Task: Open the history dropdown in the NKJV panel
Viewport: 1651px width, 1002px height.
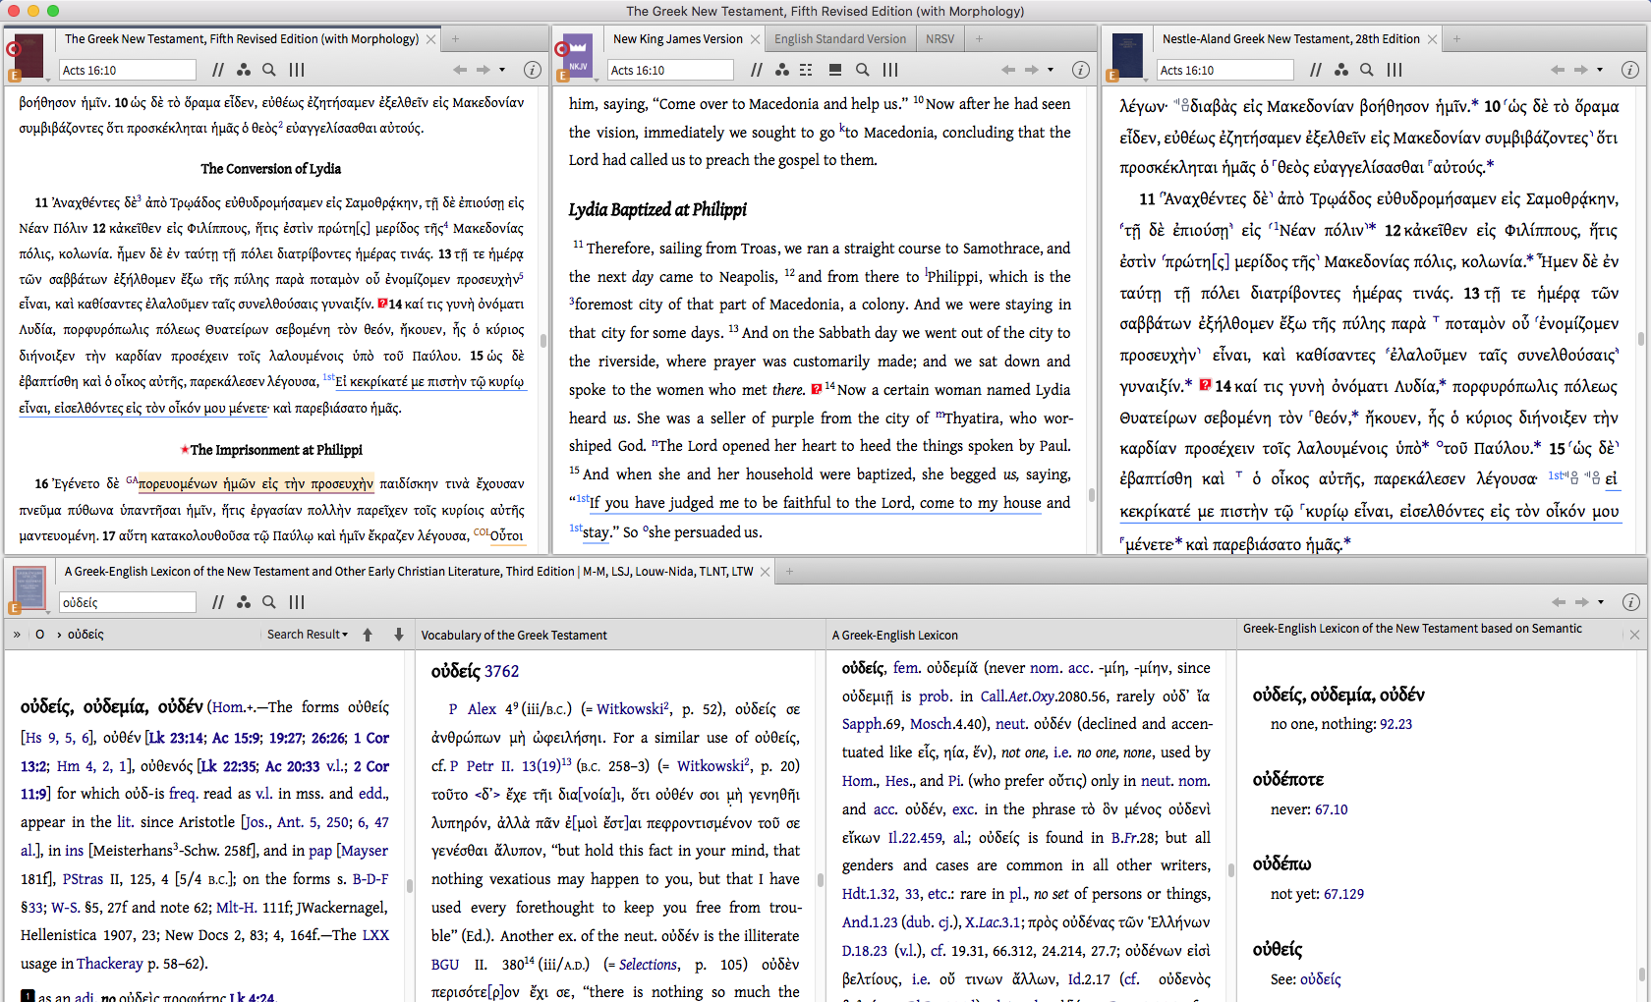Action: pos(1051,70)
